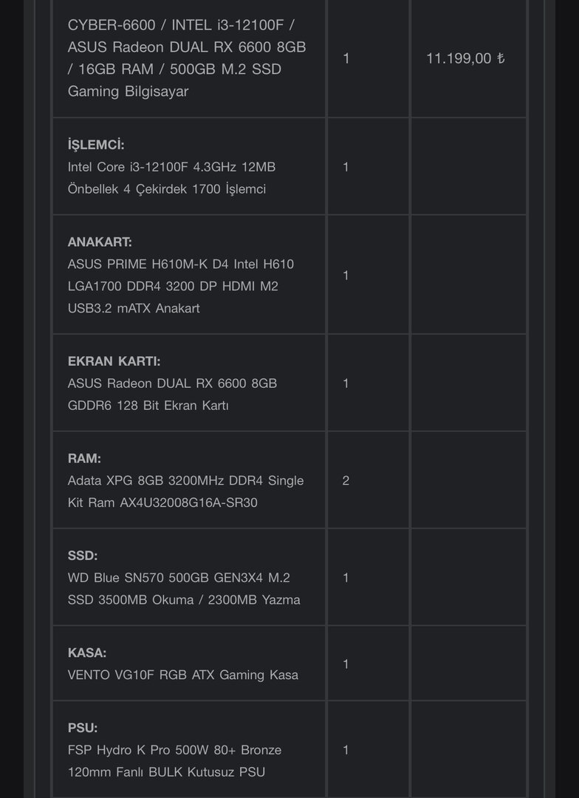Select the ASUS Radeon RX 6600 GDDR6 description
The height and width of the screenshot is (798, 579).
(172, 395)
